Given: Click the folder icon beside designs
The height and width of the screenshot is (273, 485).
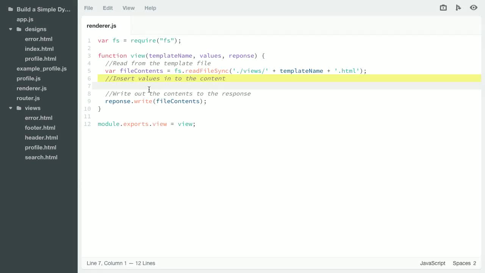Looking at the screenshot, I should coord(19,29).
